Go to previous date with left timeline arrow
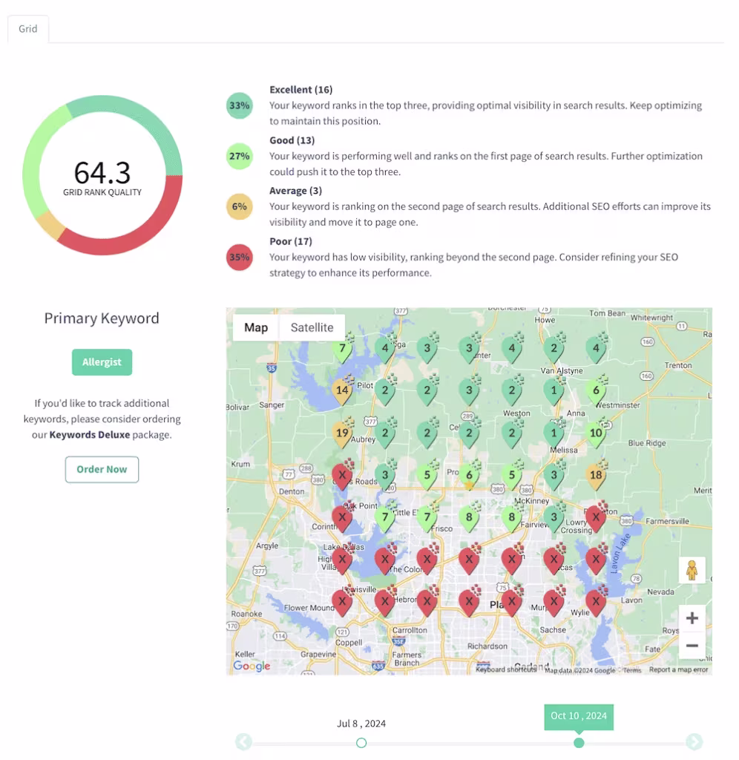This screenshot has width=739, height=760. (x=243, y=742)
